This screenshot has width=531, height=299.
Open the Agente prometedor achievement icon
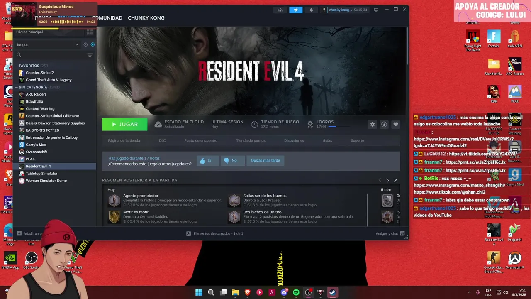(x=114, y=200)
